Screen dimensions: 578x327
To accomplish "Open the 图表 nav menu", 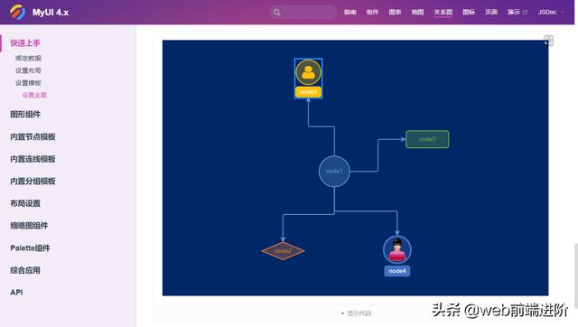I will 395,12.
